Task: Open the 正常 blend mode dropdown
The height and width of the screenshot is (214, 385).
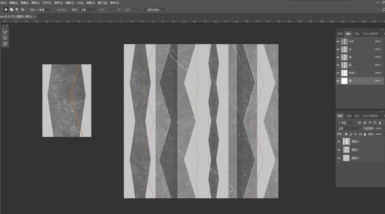Action: 349,129
